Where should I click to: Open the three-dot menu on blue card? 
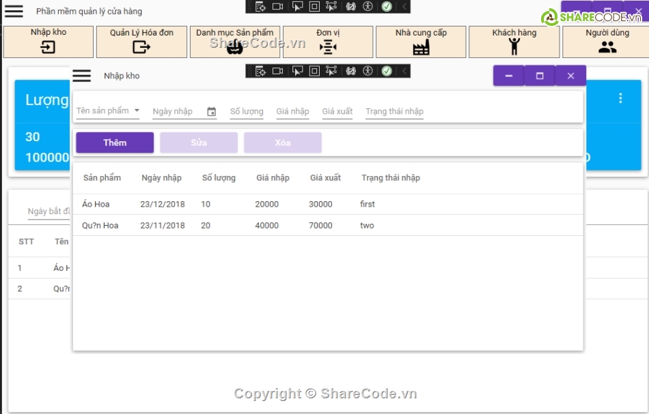tap(620, 98)
